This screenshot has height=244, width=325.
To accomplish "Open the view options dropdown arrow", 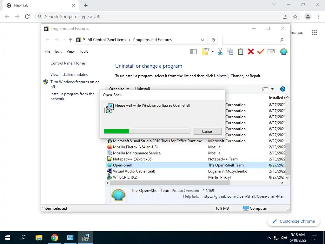I will click(272, 89).
